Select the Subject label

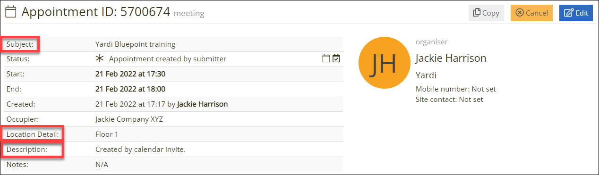[x=20, y=44]
